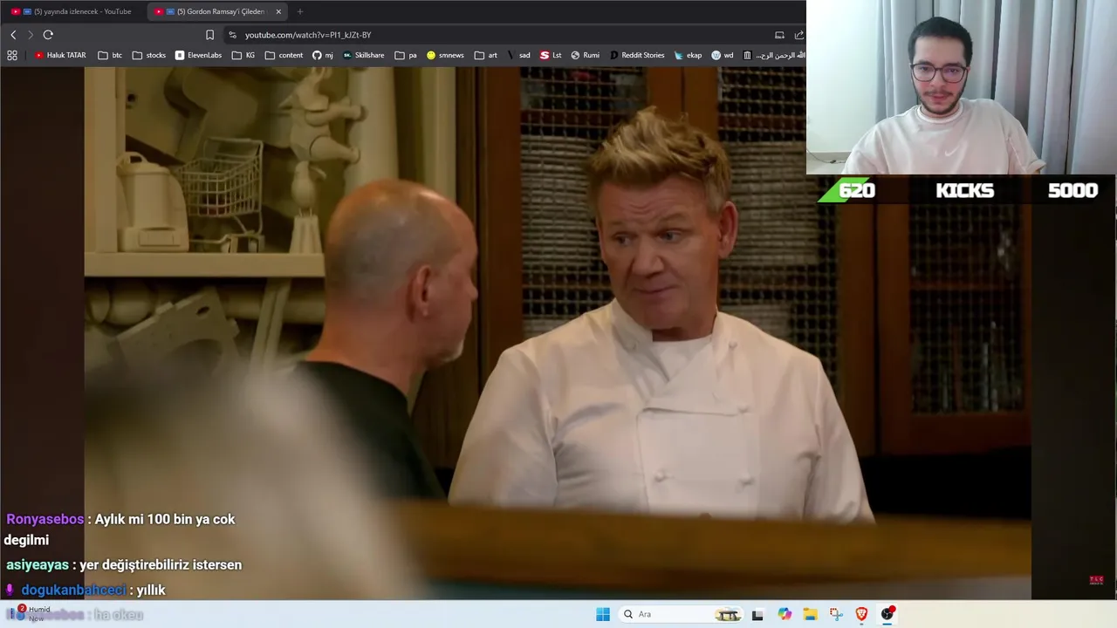Click the dogukanbahceci chat username
Viewport: 1117px width, 628px height.
73,590
